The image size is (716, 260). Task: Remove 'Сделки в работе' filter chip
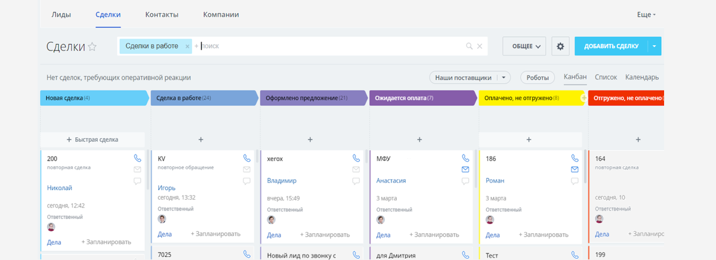[x=187, y=46]
